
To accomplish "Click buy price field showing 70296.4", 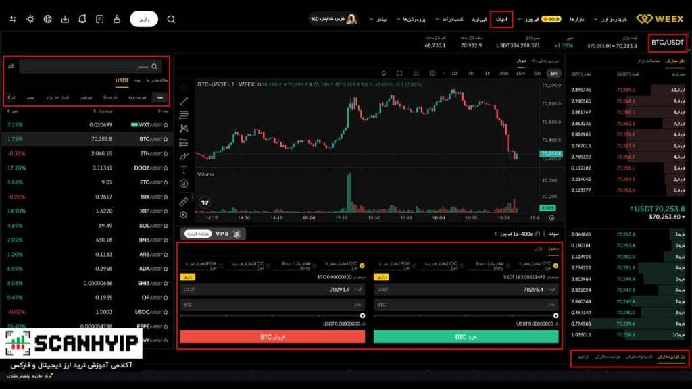I will [466, 289].
